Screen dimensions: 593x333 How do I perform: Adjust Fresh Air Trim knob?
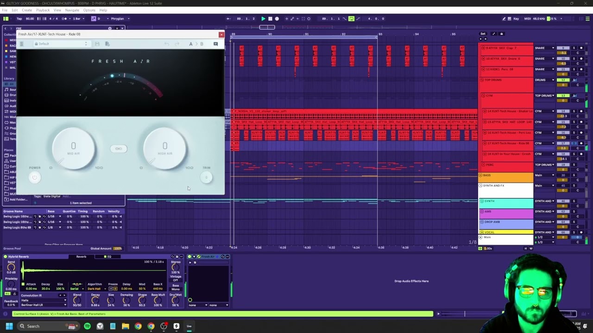coord(206,177)
